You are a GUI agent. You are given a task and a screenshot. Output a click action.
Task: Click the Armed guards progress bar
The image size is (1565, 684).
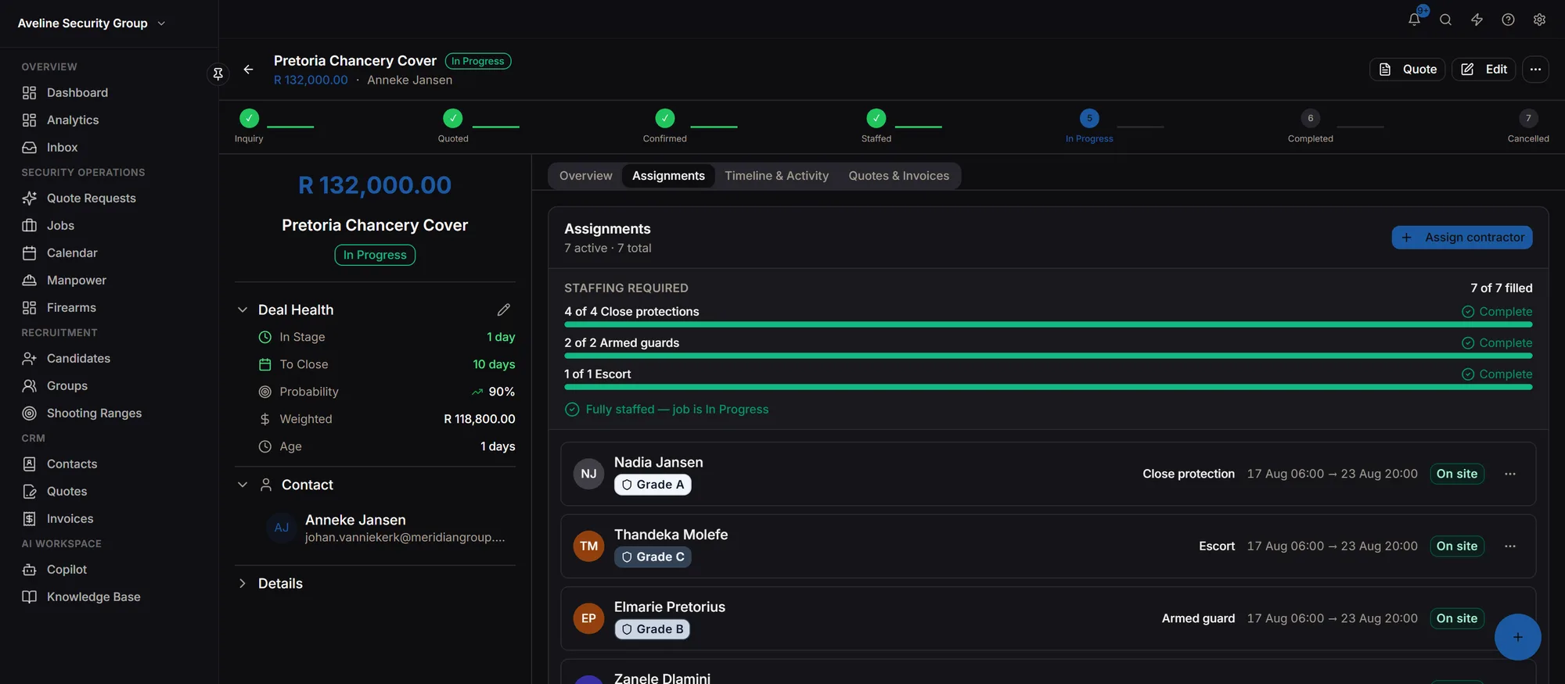[x=1048, y=356]
